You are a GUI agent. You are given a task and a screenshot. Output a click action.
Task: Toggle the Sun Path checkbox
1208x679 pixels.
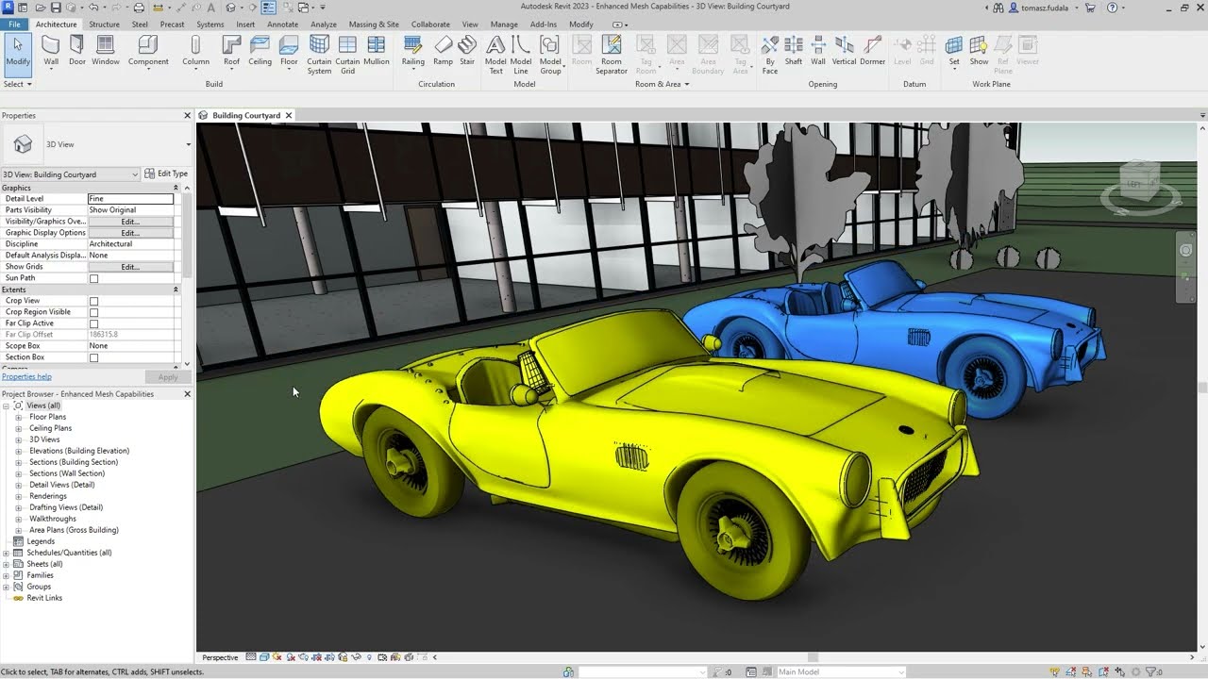coord(93,278)
